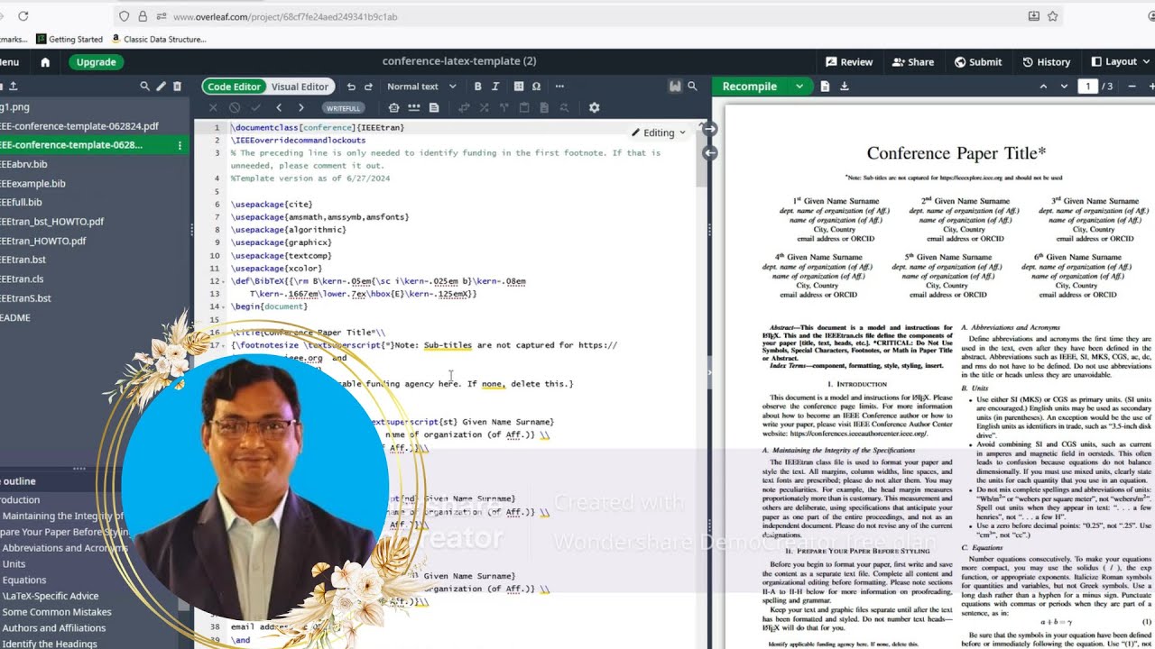The height and width of the screenshot is (649, 1155).
Task: Toggle italic formatting in editor toolbar
Action: point(495,87)
